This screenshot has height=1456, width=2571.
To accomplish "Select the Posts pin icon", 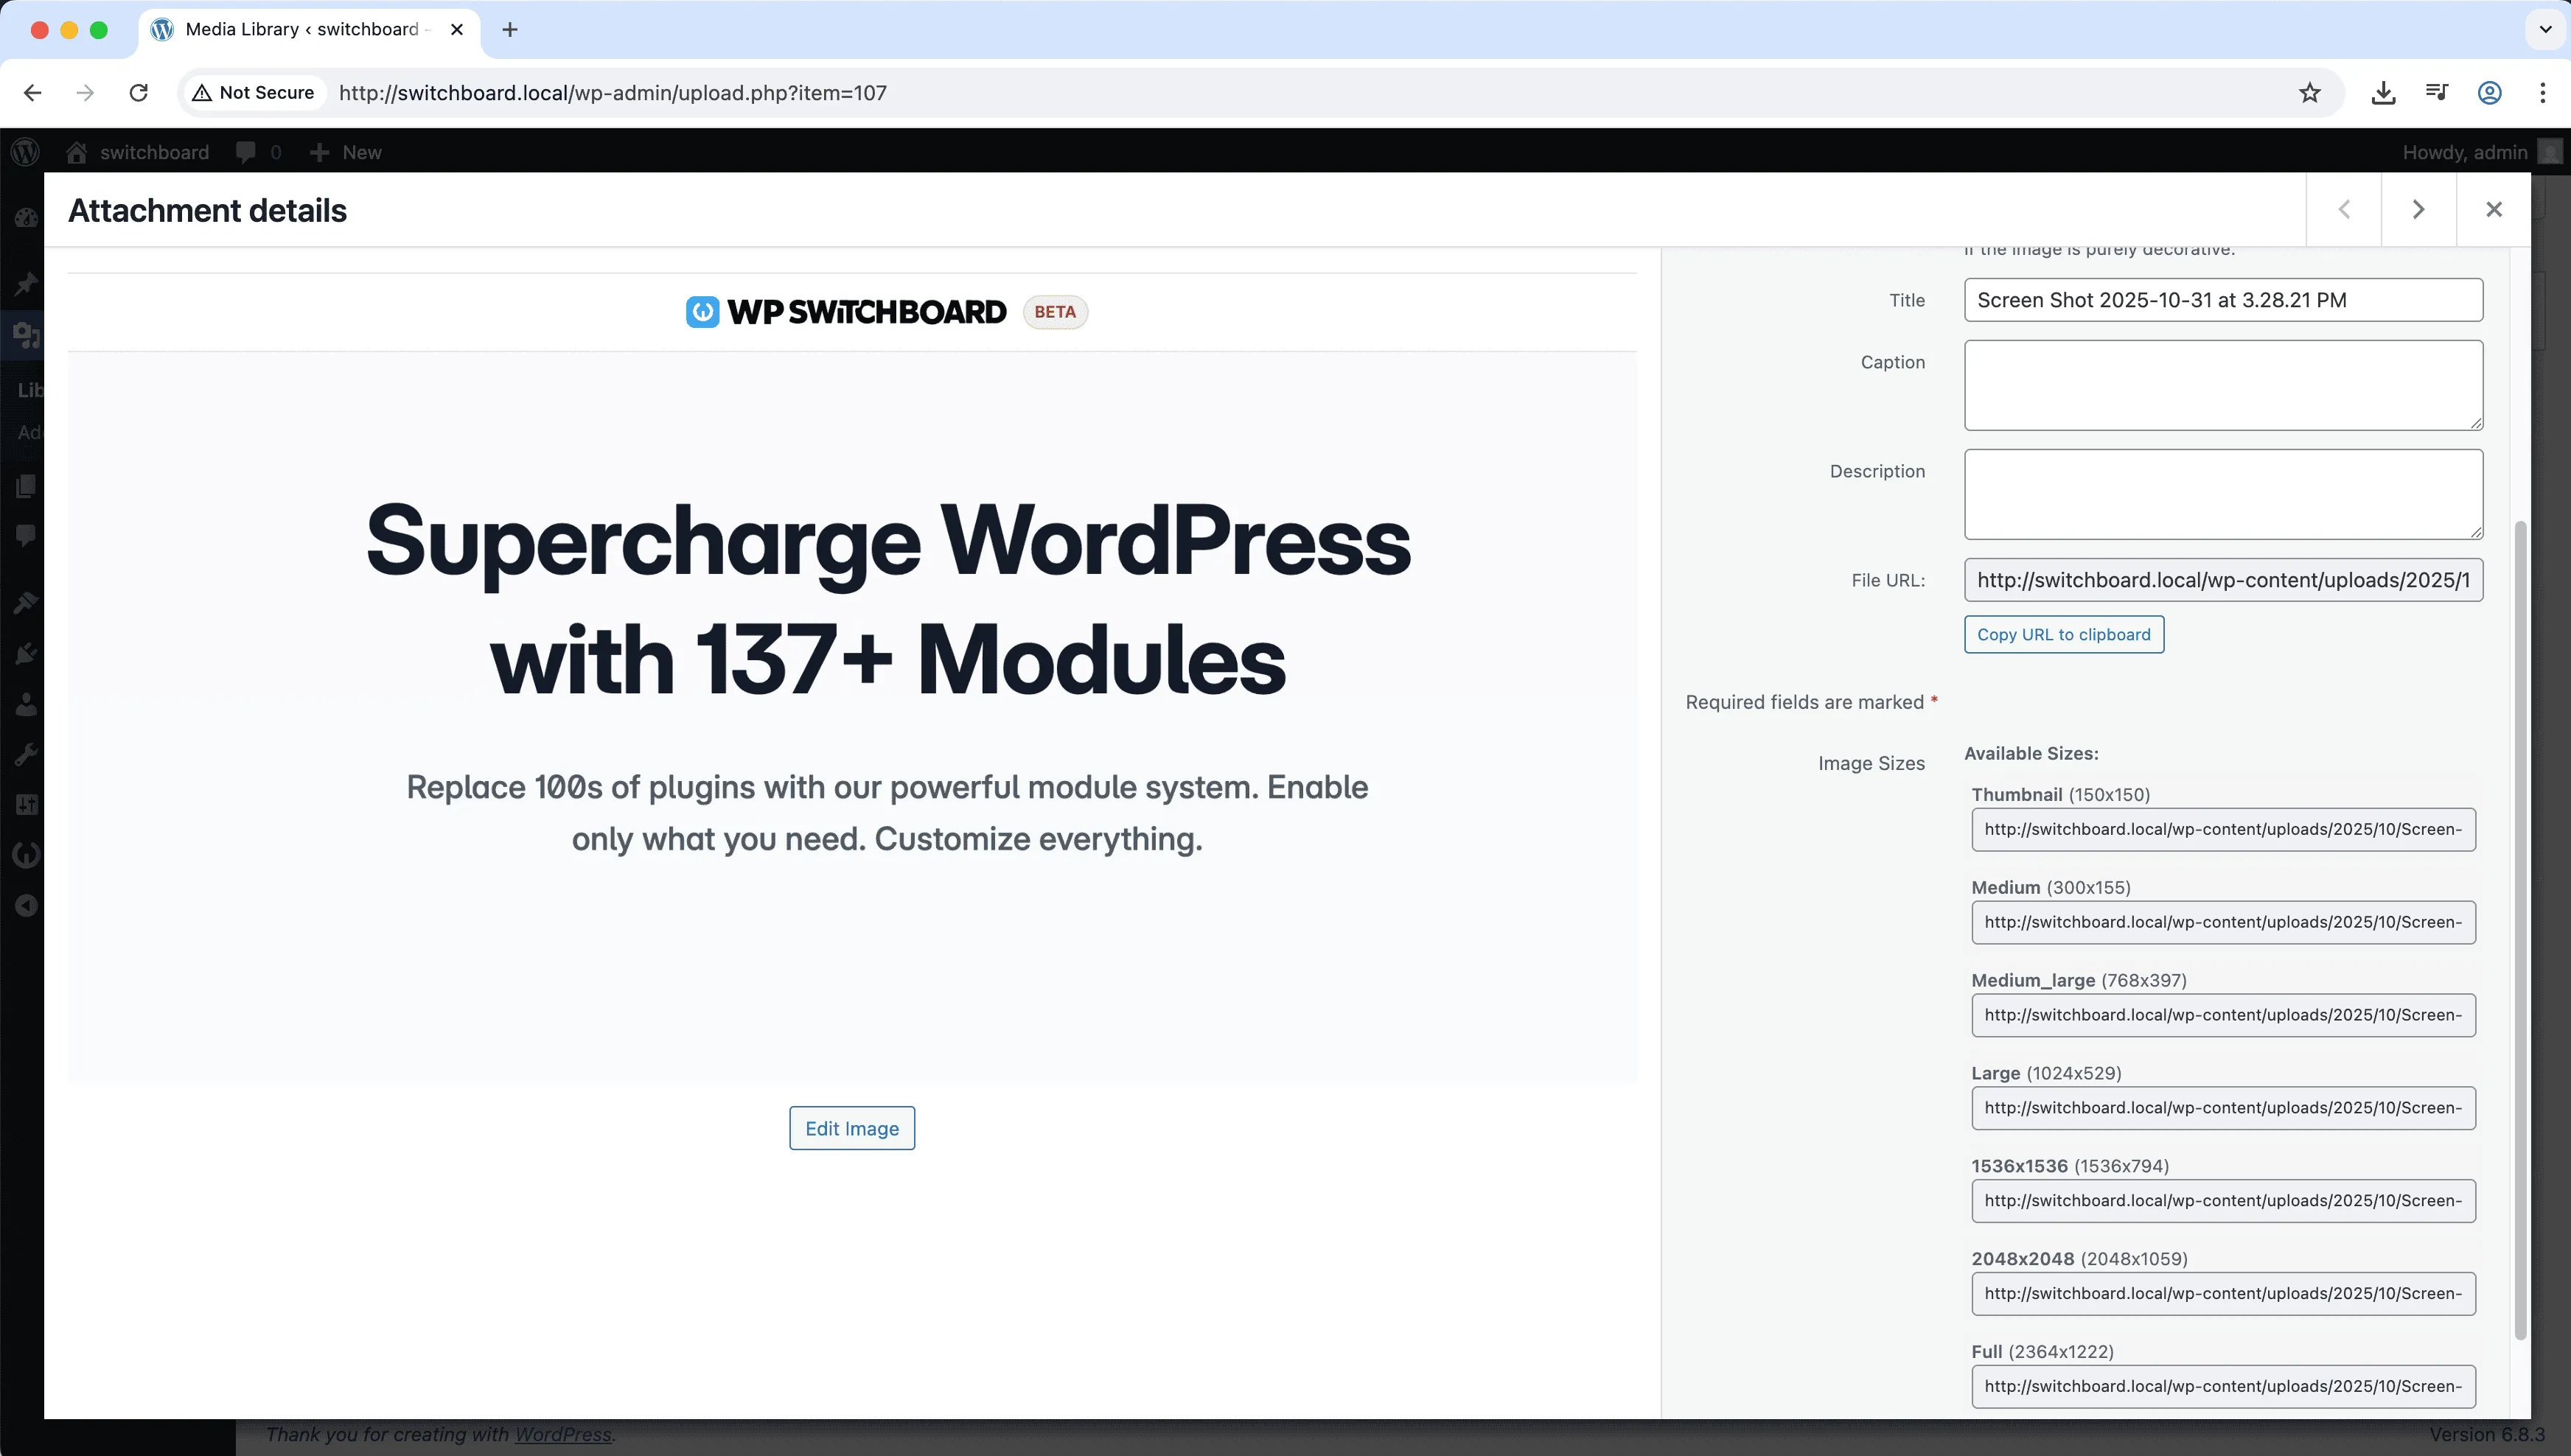I will (x=27, y=283).
